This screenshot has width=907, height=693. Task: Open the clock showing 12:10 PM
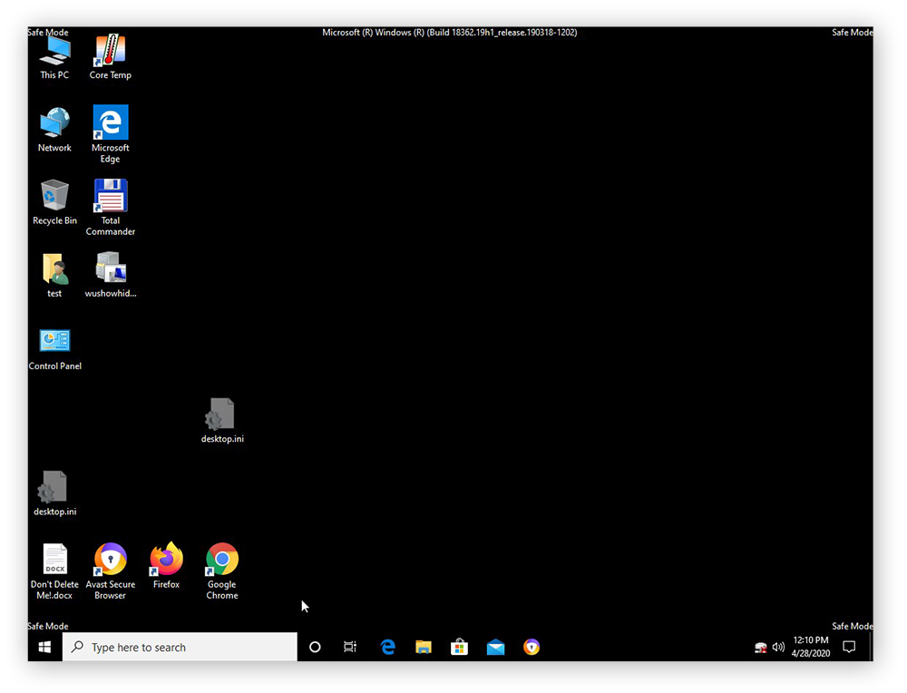pos(811,647)
